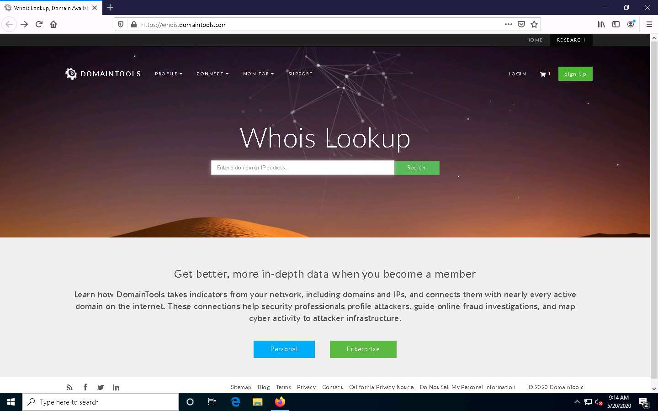Open the shopping cart icon
Viewport: 658px width, 411px height.
(543, 74)
